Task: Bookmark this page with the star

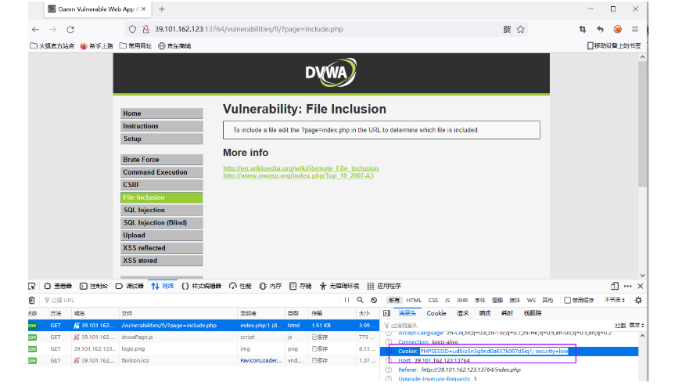Action: coord(521,29)
